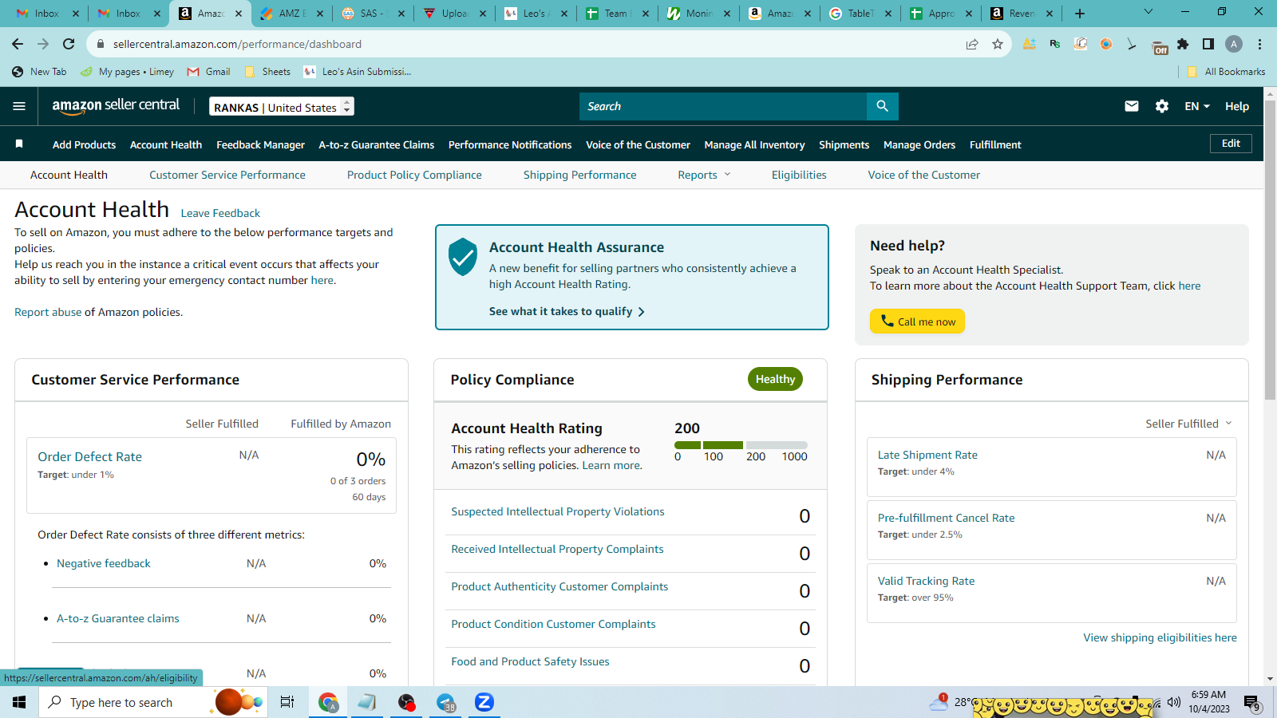The height and width of the screenshot is (718, 1277).
Task: Open the All Bookmarks folder
Action: click(1226, 72)
